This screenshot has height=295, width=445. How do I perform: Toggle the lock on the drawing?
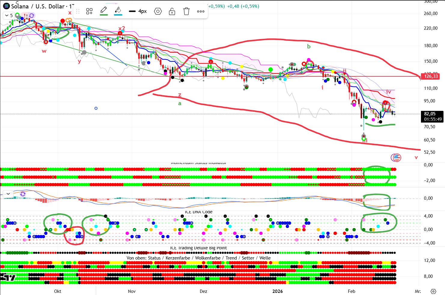tap(172, 11)
